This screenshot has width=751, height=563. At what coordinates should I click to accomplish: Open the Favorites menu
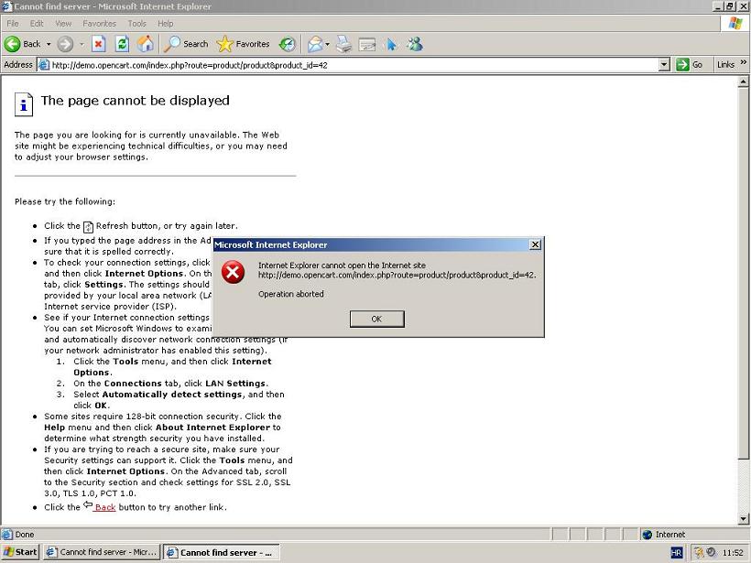100,24
